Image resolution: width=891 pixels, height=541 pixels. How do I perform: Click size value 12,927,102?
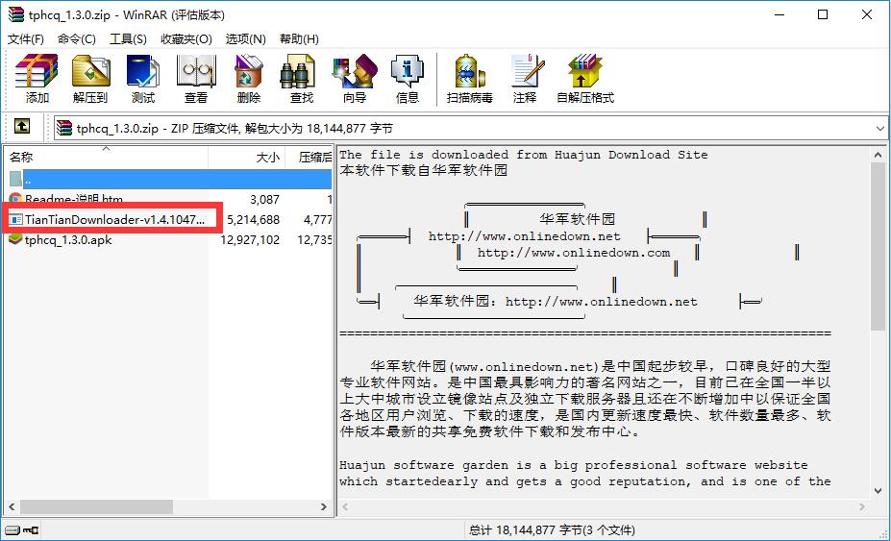coord(250,240)
